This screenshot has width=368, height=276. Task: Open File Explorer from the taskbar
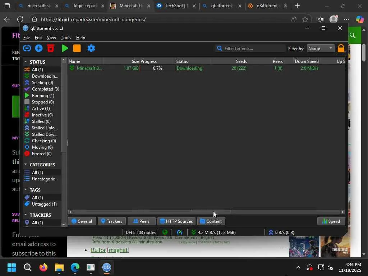[x=59, y=267]
